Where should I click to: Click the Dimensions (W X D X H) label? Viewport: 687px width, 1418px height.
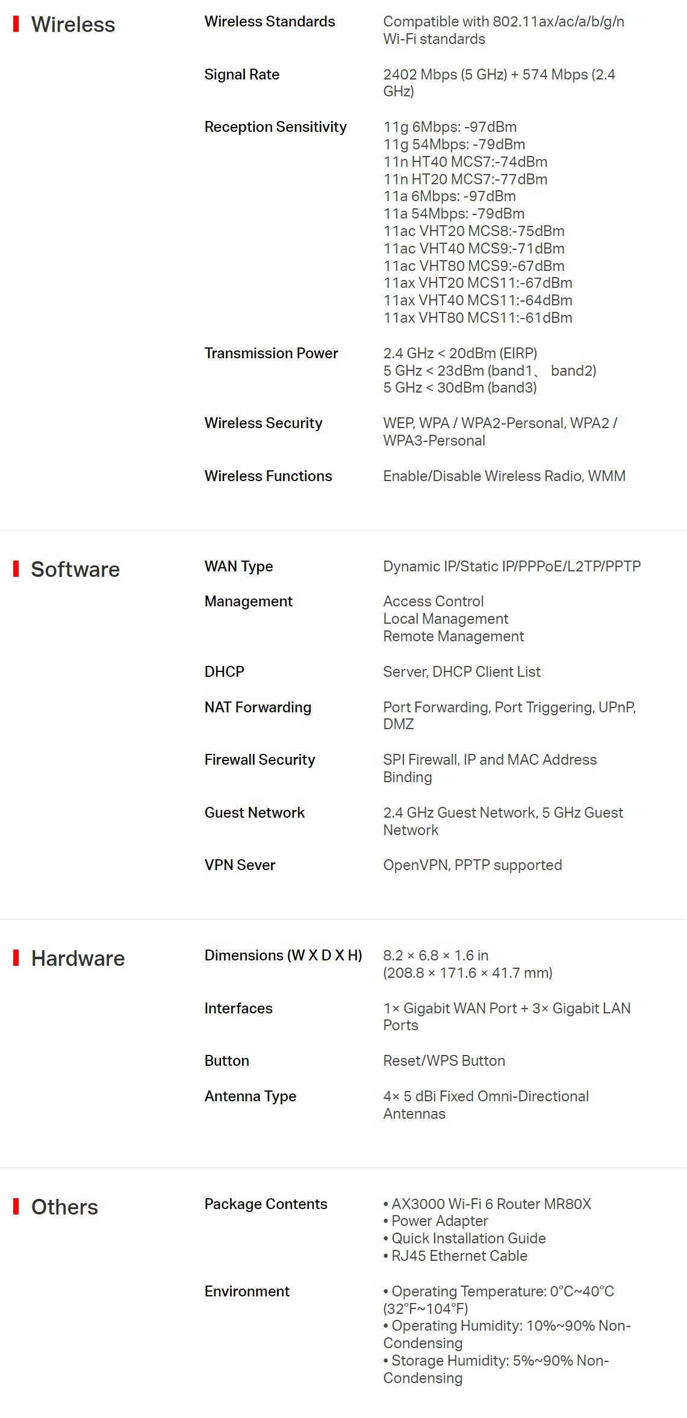pos(284,956)
